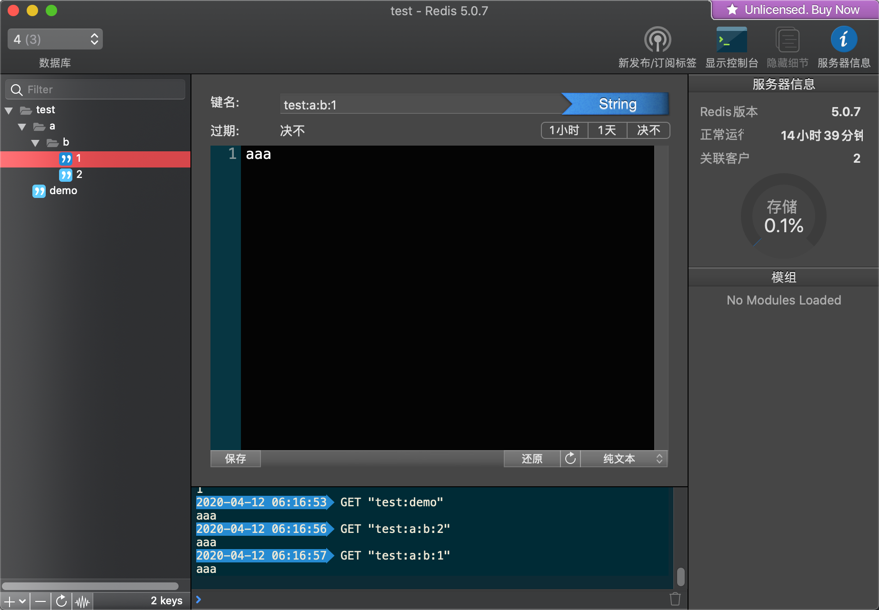
Task: Select key 1 in the tree
Action: pos(95,159)
